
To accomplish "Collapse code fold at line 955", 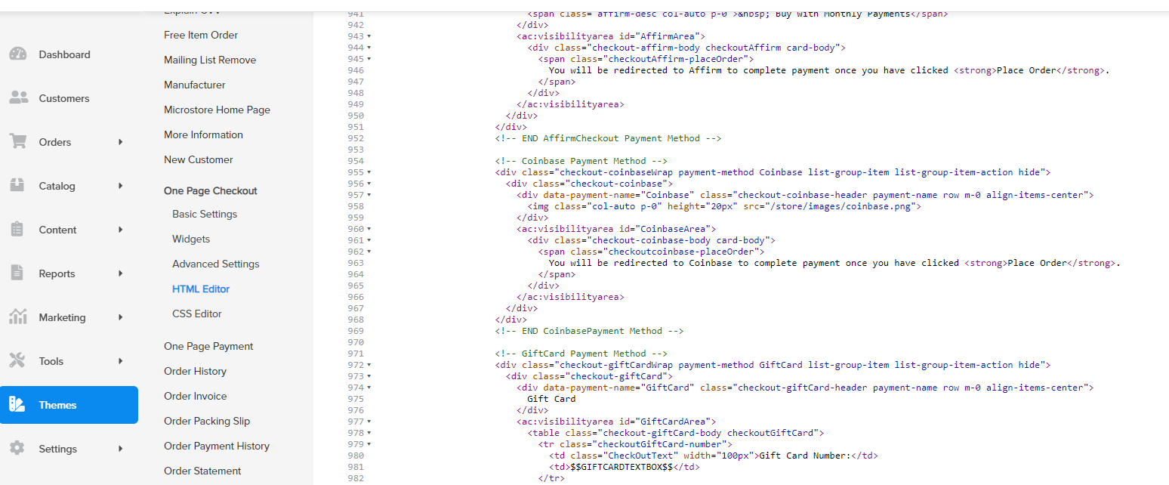I will [x=369, y=172].
